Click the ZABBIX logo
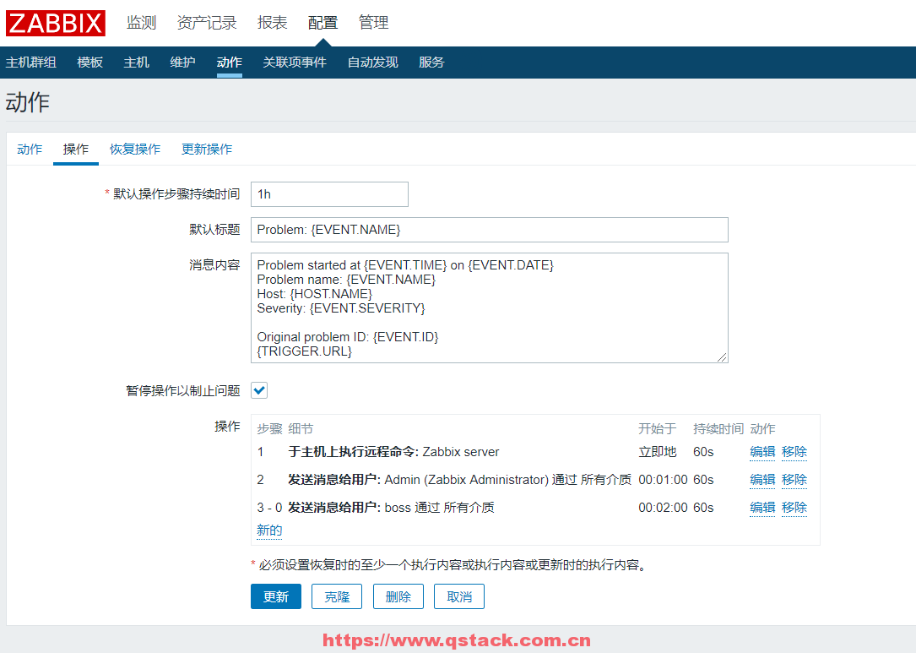The width and height of the screenshot is (916, 653). (x=56, y=23)
